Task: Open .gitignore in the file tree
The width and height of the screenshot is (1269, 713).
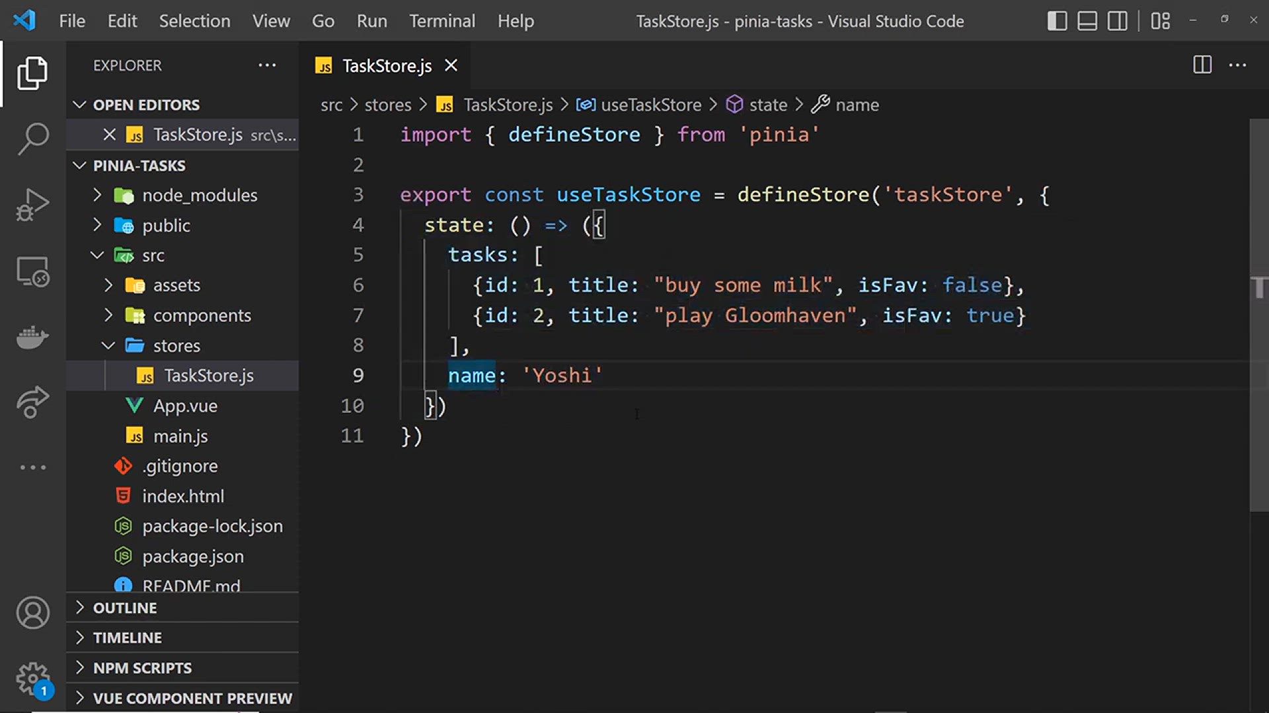Action: click(x=182, y=466)
